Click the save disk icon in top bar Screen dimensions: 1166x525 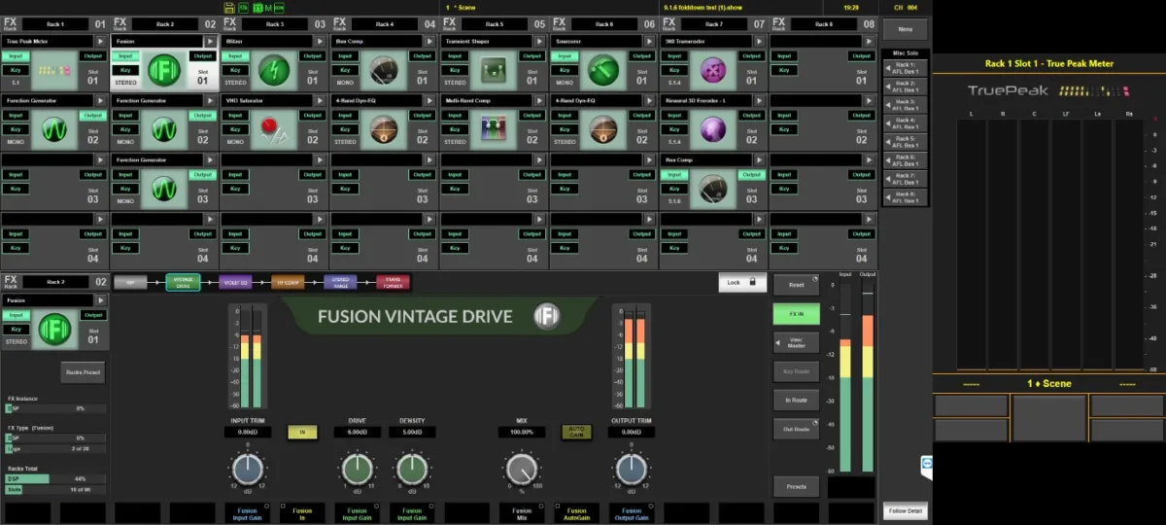point(228,7)
